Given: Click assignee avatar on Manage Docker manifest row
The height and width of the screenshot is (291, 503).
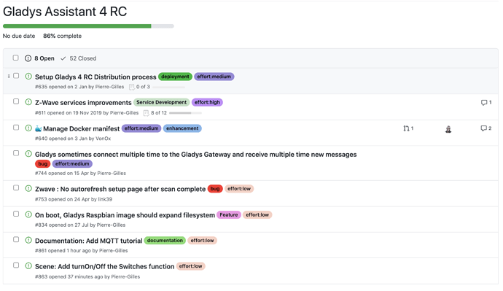Looking at the screenshot, I should [x=448, y=129].
